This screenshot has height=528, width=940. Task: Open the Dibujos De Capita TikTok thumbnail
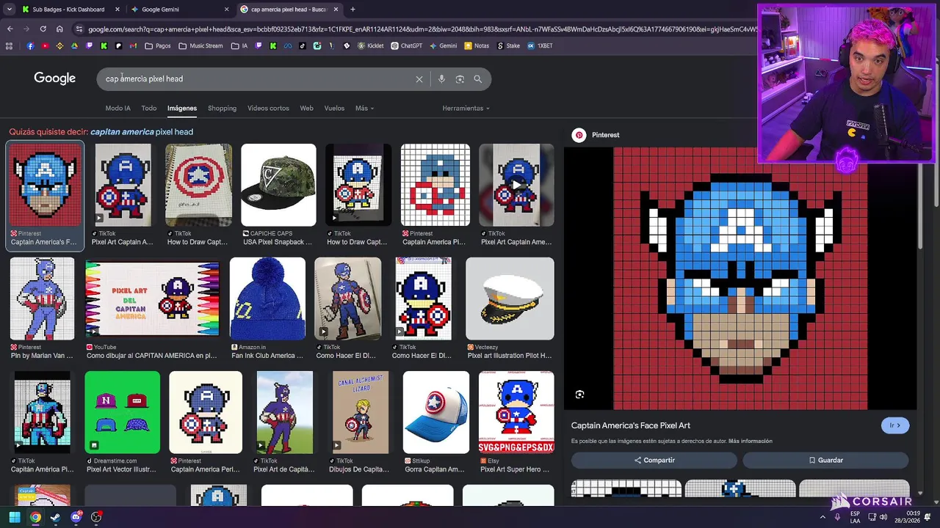[x=360, y=412]
